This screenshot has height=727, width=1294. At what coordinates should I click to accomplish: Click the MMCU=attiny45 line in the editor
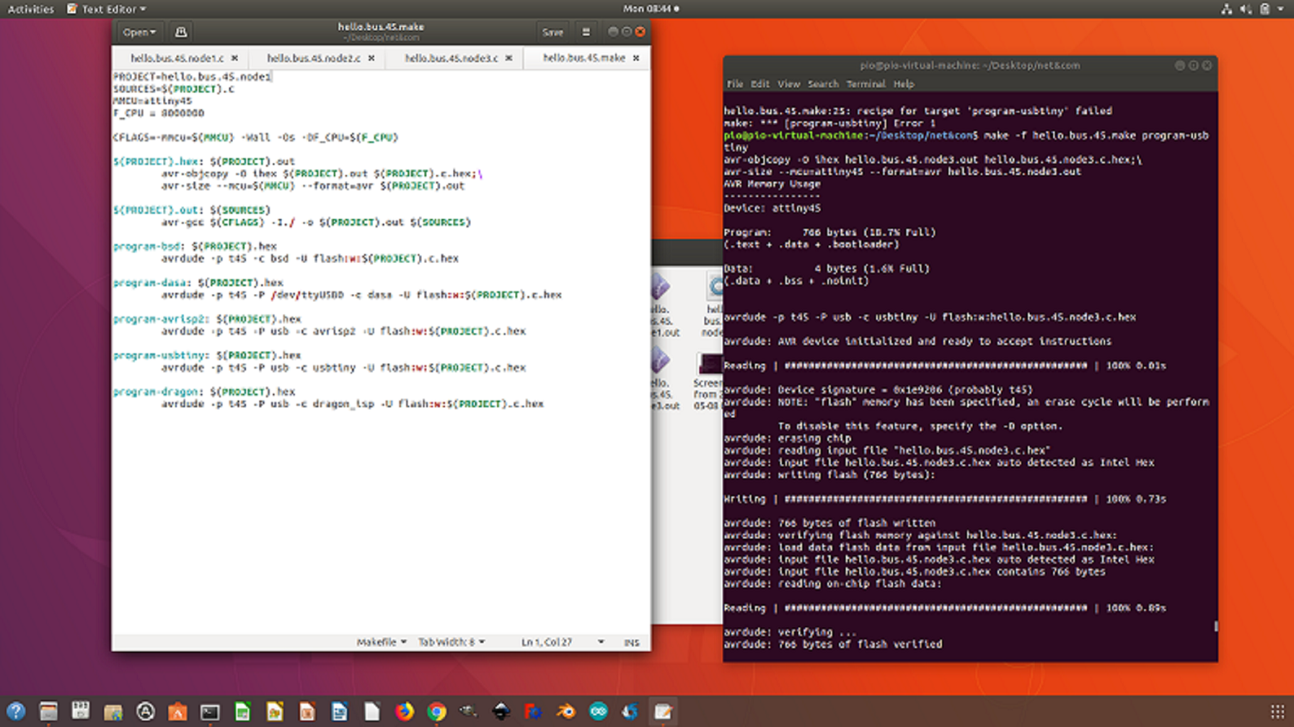coord(153,101)
